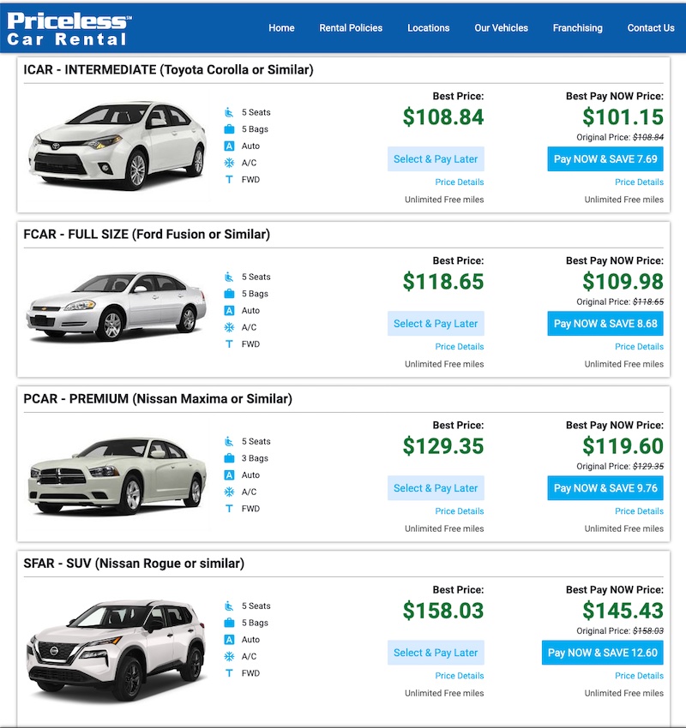
Task: Click the A/C snowflake icon for Ford Fusion
Action: [229, 327]
